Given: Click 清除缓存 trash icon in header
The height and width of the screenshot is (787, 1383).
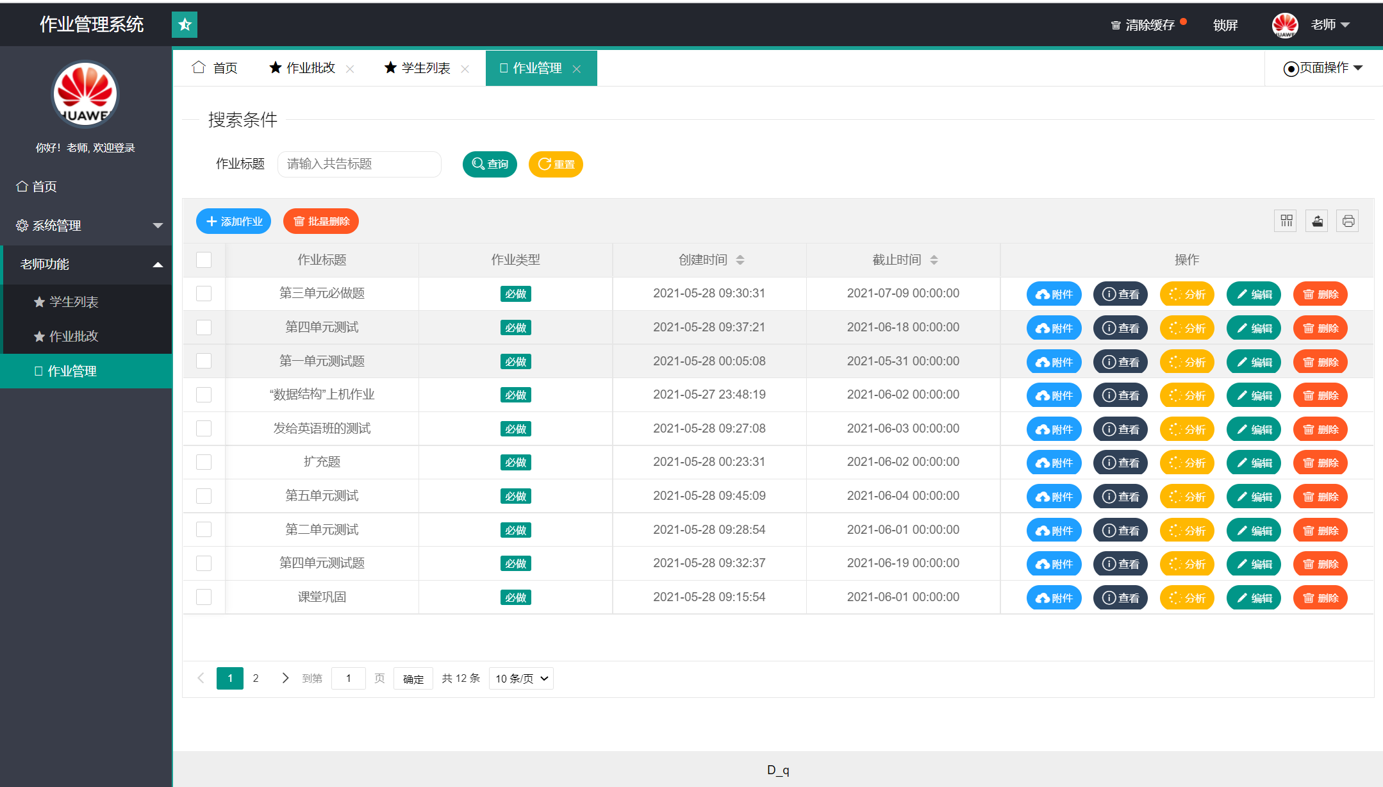Looking at the screenshot, I should pos(1115,26).
